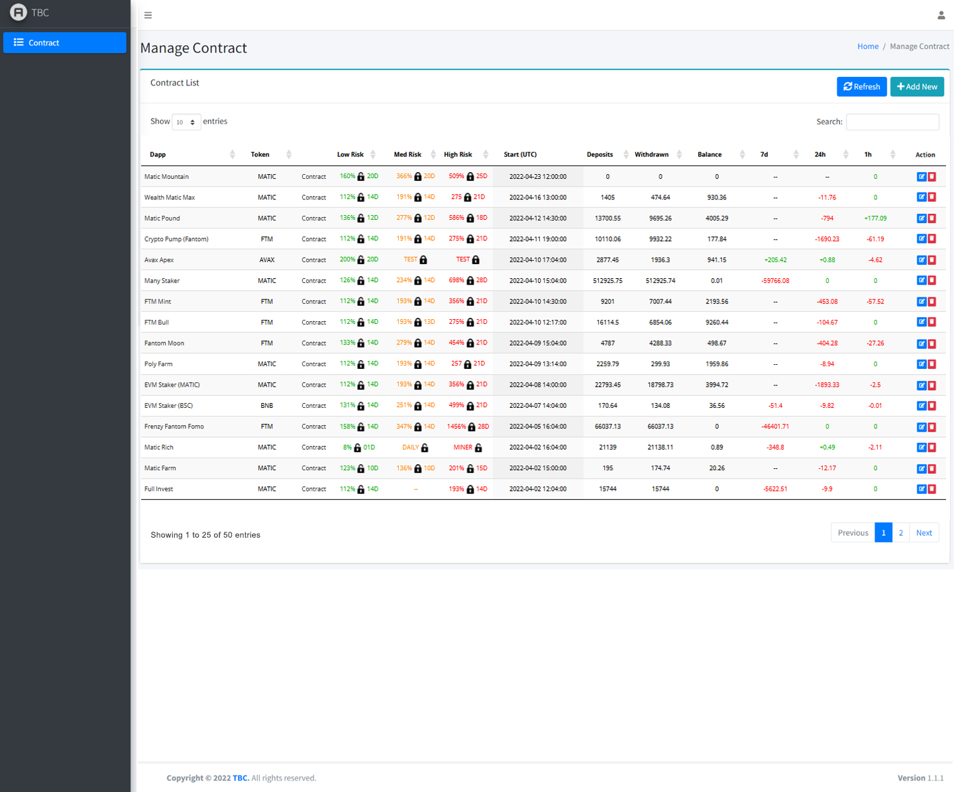Go to page 2 of contracts
954x792 pixels.
click(900, 533)
